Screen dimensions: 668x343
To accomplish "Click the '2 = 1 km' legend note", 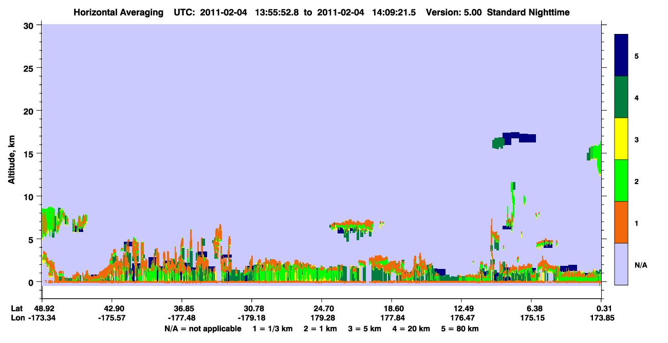I will click(320, 328).
